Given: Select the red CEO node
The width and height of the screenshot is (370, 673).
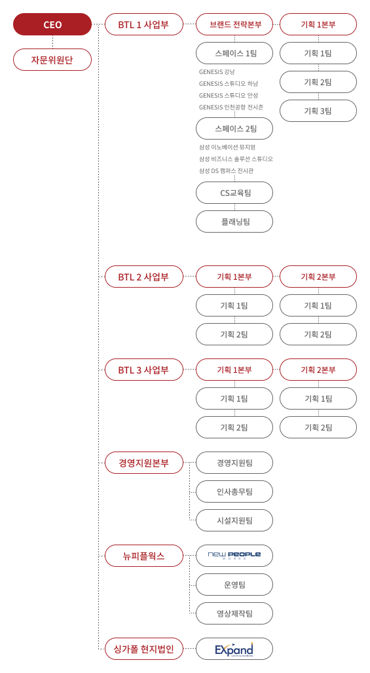Looking at the screenshot, I should pos(52,24).
